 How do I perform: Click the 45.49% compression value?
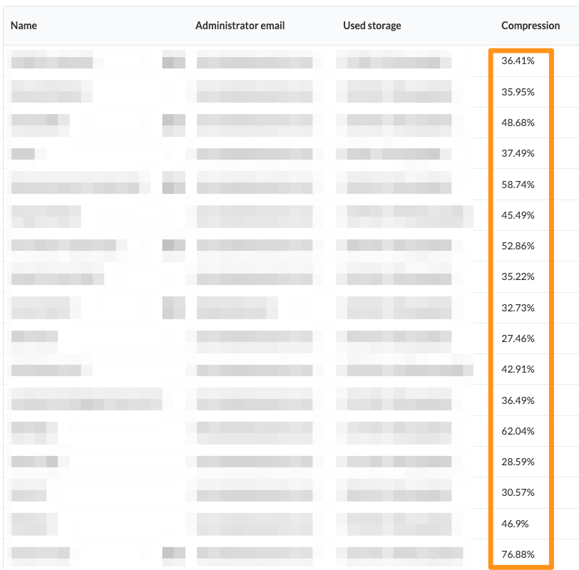pyautogui.click(x=518, y=215)
